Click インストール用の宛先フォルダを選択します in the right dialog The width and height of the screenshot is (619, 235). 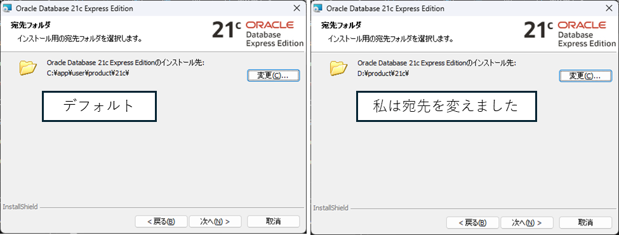pyautogui.click(x=391, y=39)
